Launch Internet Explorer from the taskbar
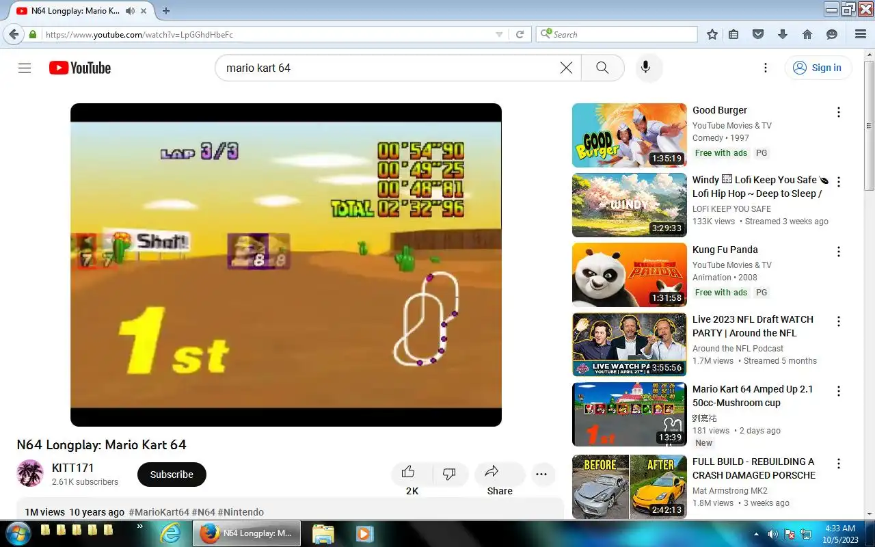Viewport: 875px width, 547px height. pos(170,533)
